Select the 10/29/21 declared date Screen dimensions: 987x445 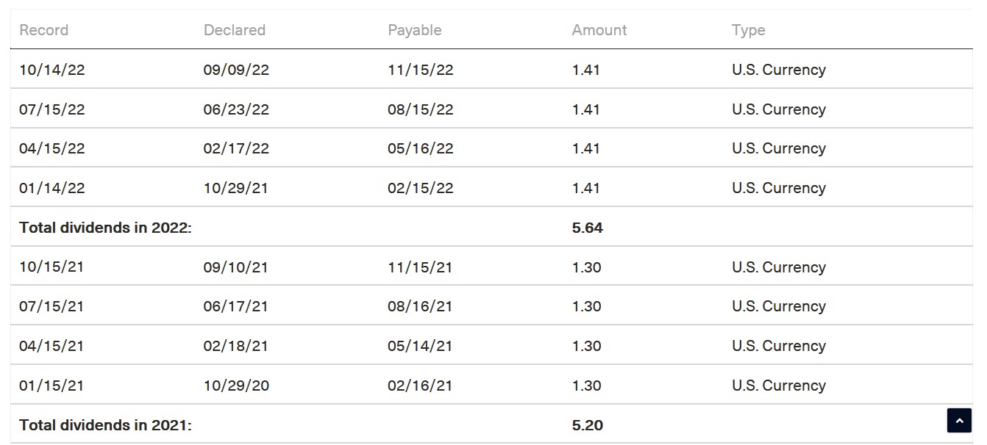click(235, 188)
